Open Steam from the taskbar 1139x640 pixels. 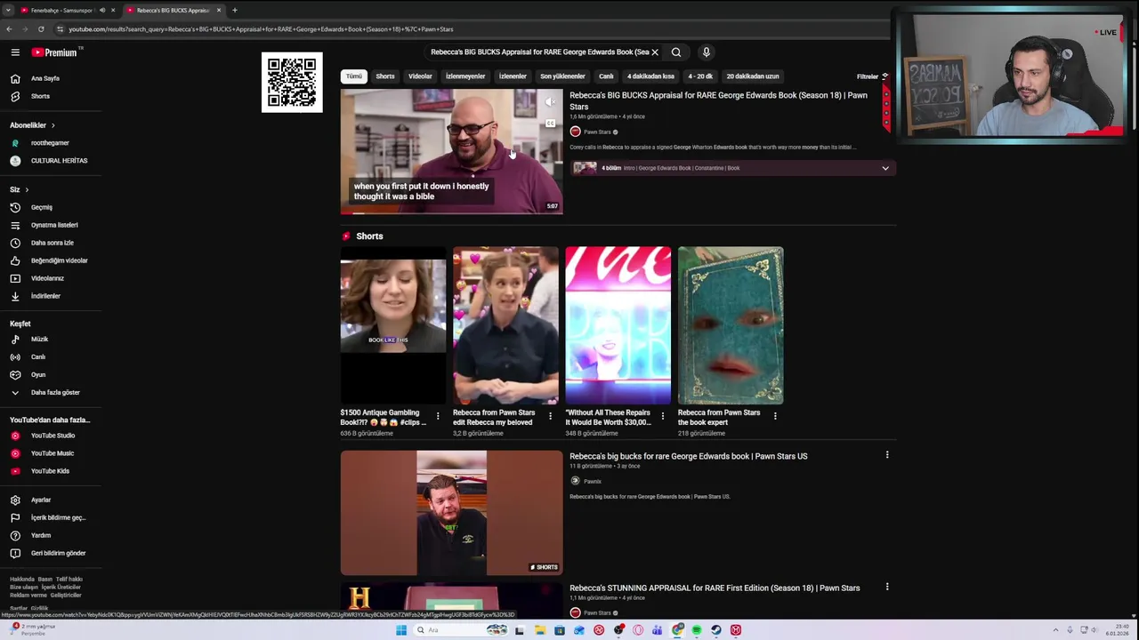[716, 630]
